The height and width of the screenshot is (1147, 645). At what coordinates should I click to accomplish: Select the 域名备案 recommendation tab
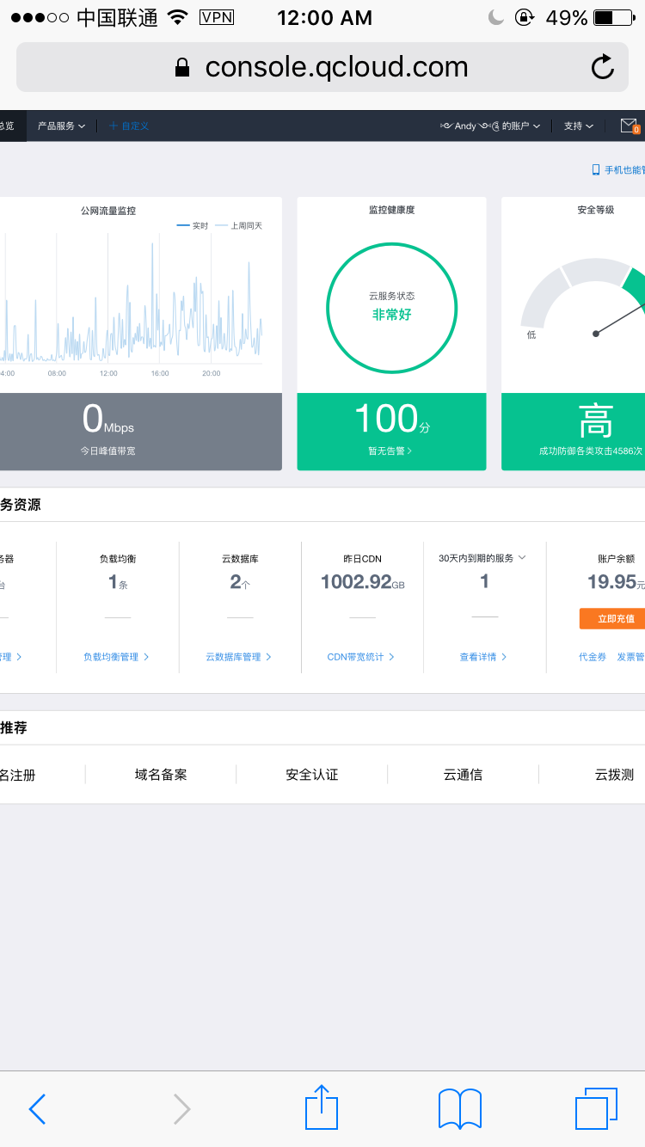click(x=161, y=775)
